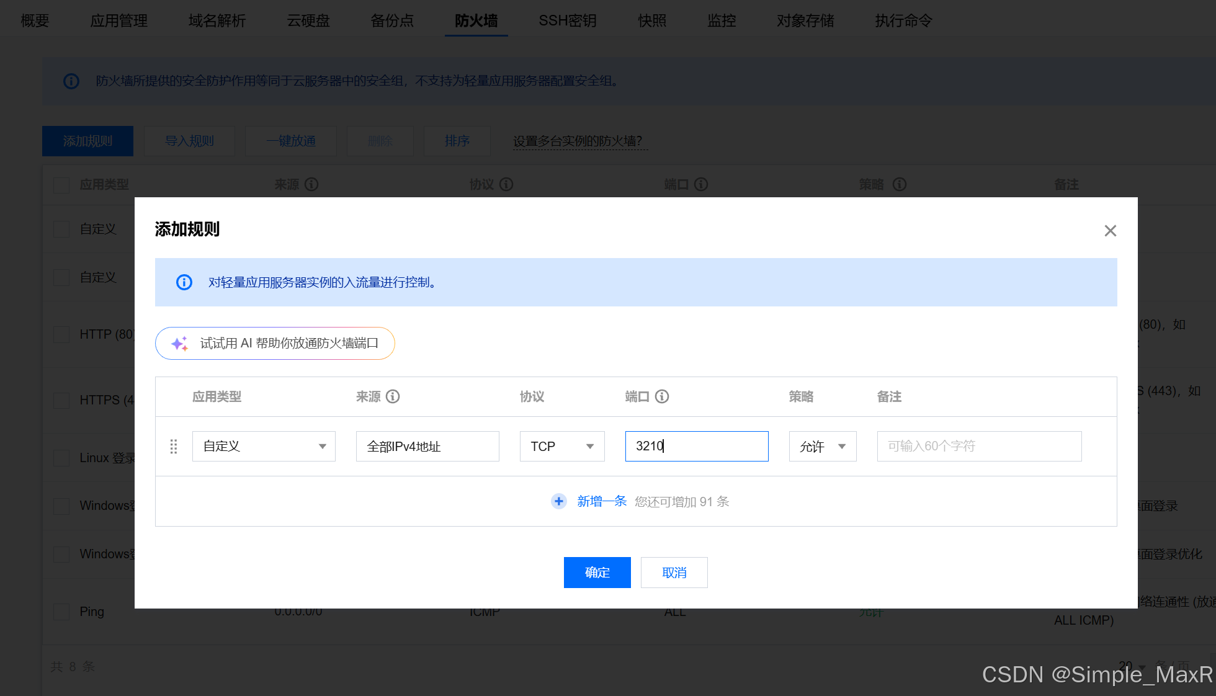
Task: Click the info icon beside 端口 in dialog
Action: click(662, 396)
